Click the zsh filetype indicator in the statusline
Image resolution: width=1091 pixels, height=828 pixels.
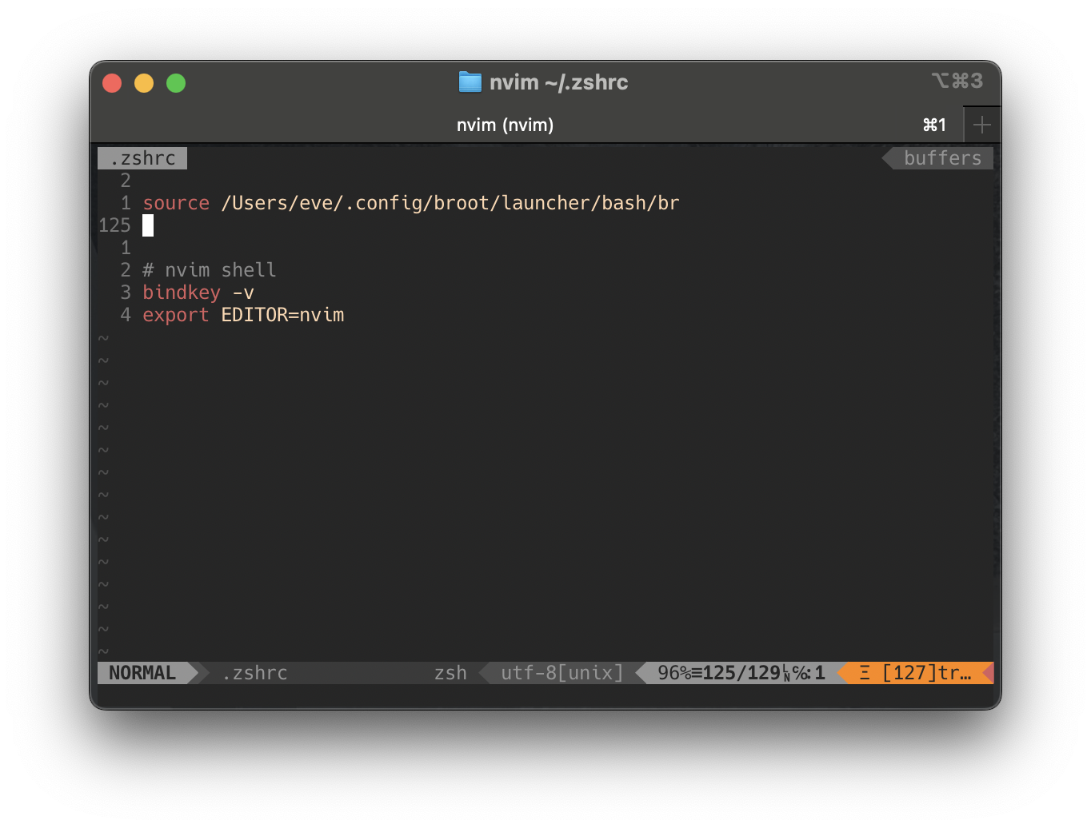pos(450,672)
